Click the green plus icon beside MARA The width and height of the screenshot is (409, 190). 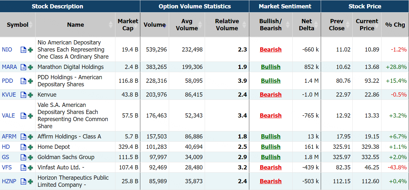(x=30, y=67)
